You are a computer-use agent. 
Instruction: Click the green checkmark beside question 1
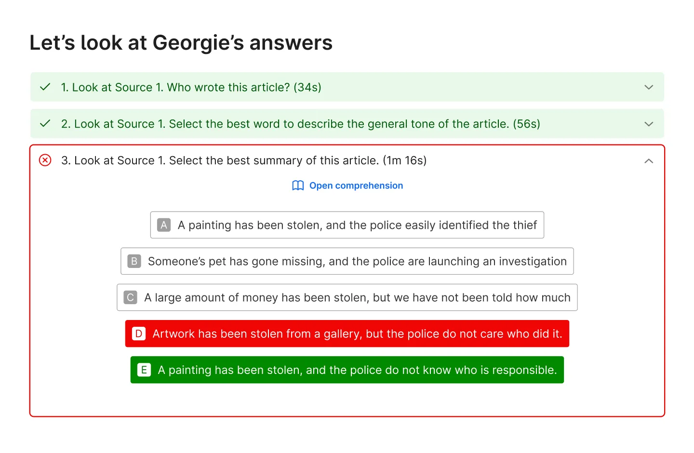[45, 87]
